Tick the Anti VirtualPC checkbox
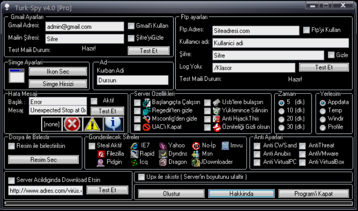This screenshot has width=358, height=211. pos(257,162)
